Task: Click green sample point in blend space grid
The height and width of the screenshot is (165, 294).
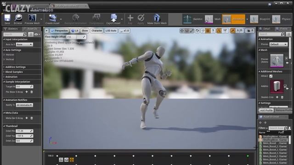Action: [248, 156]
